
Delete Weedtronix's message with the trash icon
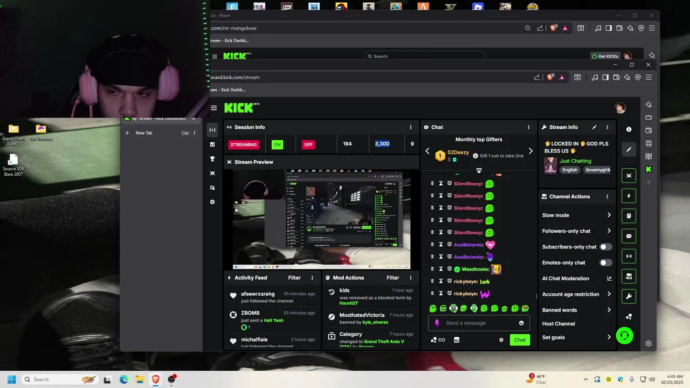click(x=432, y=269)
